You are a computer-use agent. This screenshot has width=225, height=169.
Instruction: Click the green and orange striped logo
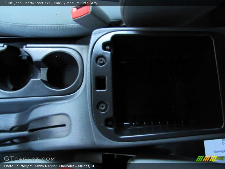pyautogui.click(x=206, y=159)
